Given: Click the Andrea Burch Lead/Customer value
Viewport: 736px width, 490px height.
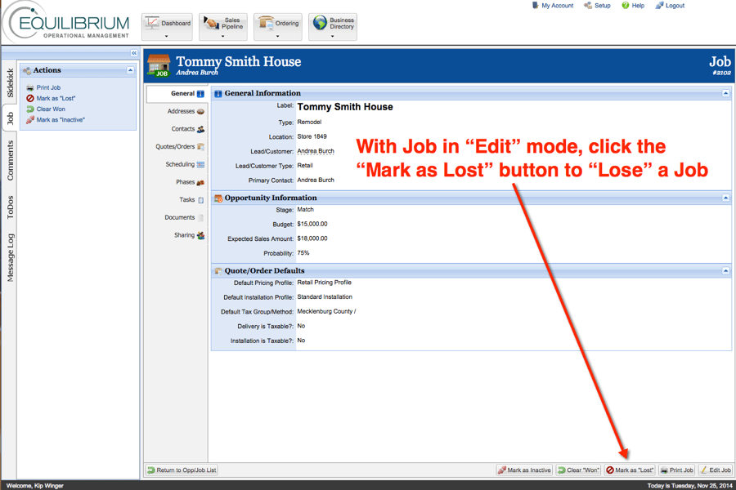Looking at the screenshot, I should point(316,151).
